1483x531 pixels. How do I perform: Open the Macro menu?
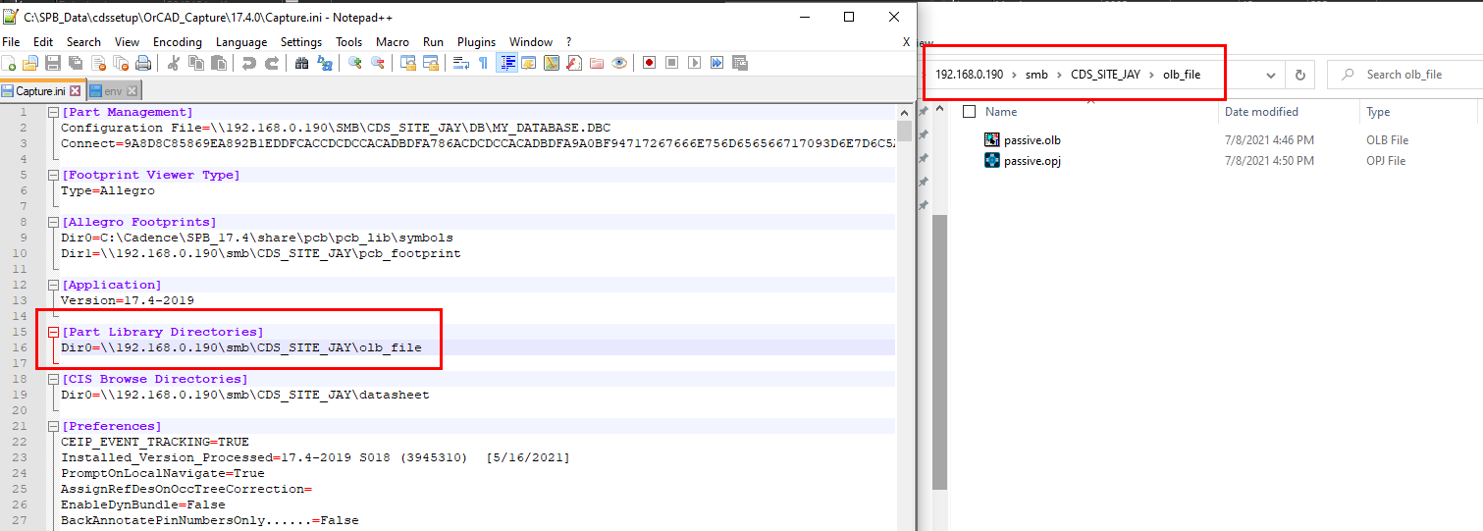point(393,42)
